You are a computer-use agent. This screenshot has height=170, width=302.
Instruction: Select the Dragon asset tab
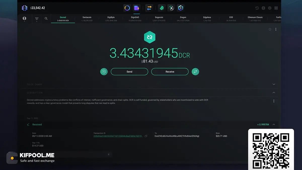pyautogui.click(x=183, y=19)
